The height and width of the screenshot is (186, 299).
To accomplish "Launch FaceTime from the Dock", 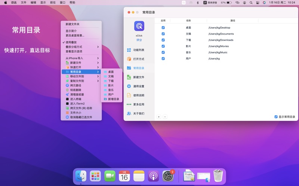I will click(x=110, y=176).
